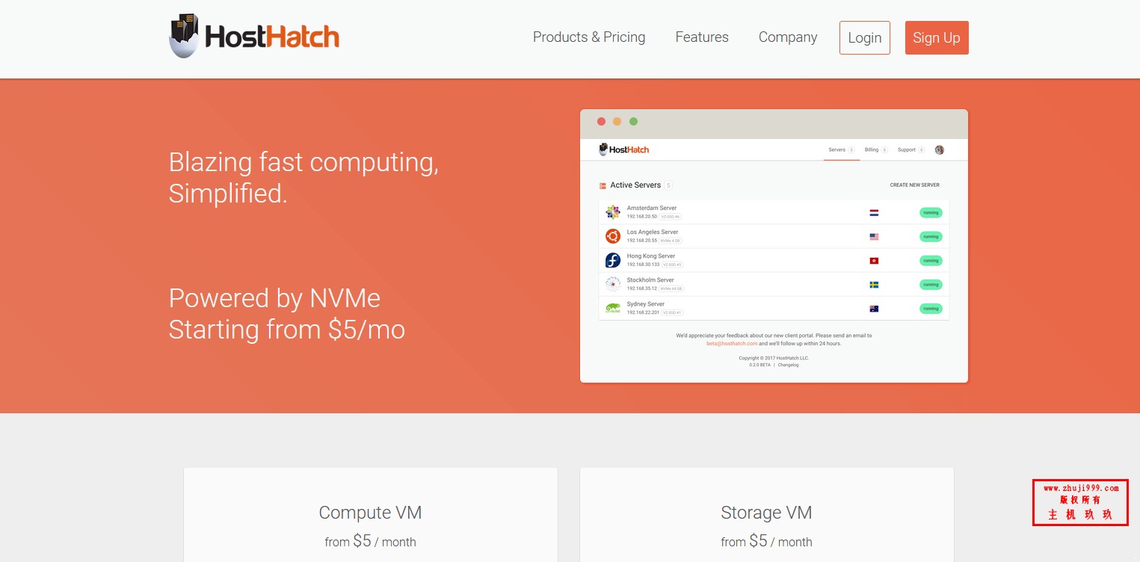Open the Products & Pricing menu

click(x=589, y=37)
